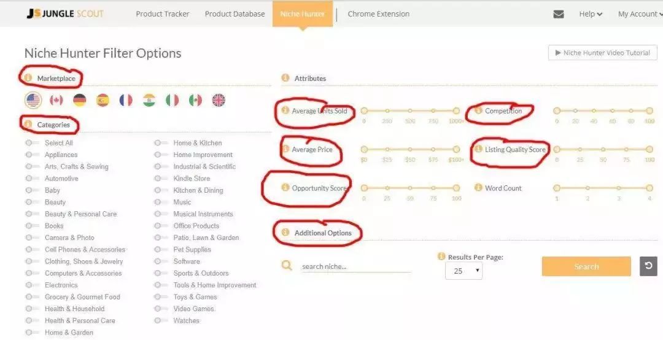Click info icon beside Categories
663x340 pixels.
click(28, 125)
